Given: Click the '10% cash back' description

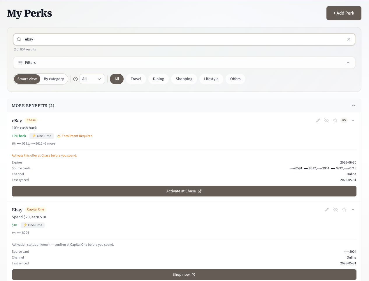Looking at the screenshot, I should click(24, 128).
